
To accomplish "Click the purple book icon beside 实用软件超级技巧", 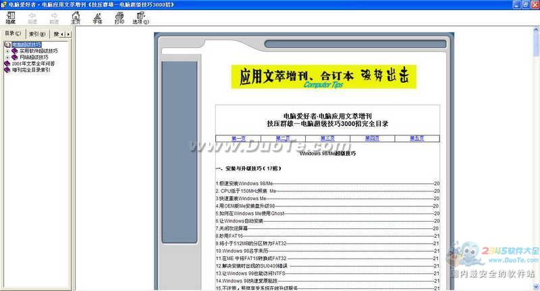I will coord(14,51).
